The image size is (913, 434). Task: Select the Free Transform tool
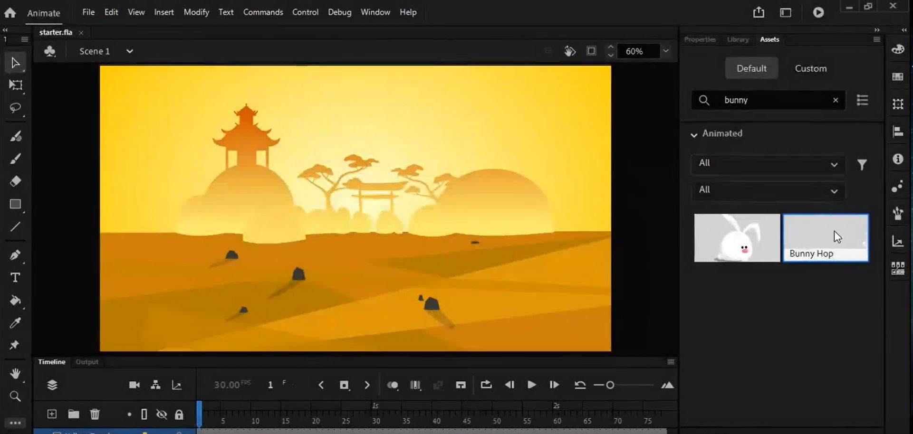15,85
